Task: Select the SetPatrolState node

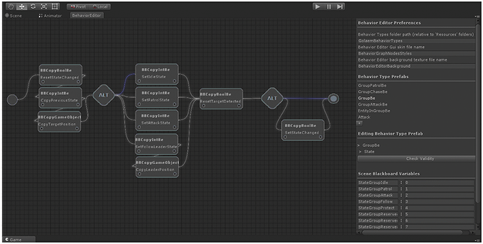Action: click(157, 97)
